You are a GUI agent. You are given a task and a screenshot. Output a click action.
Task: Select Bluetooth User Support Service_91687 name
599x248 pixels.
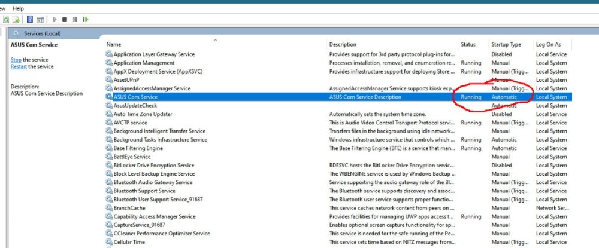tap(158, 199)
